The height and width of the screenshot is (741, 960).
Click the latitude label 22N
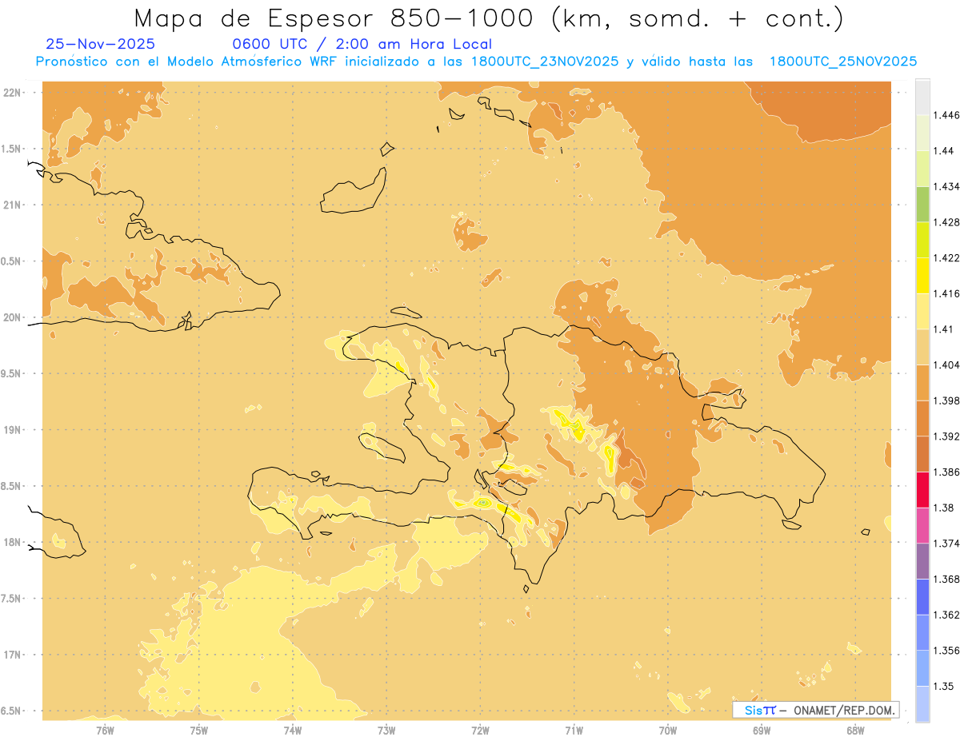point(12,92)
